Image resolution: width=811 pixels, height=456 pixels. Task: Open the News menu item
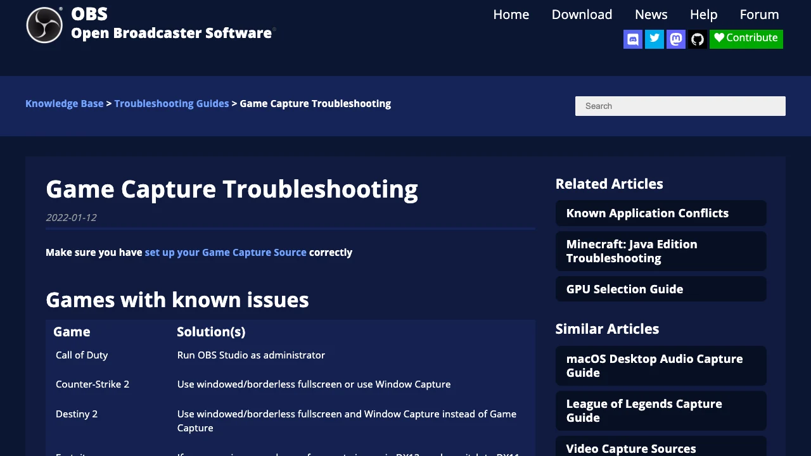(651, 15)
